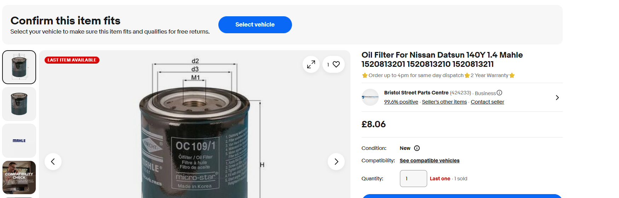This screenshot has width=619, height=198.
Task: Open See compatible vehicles link
Action: coord(429,161)
